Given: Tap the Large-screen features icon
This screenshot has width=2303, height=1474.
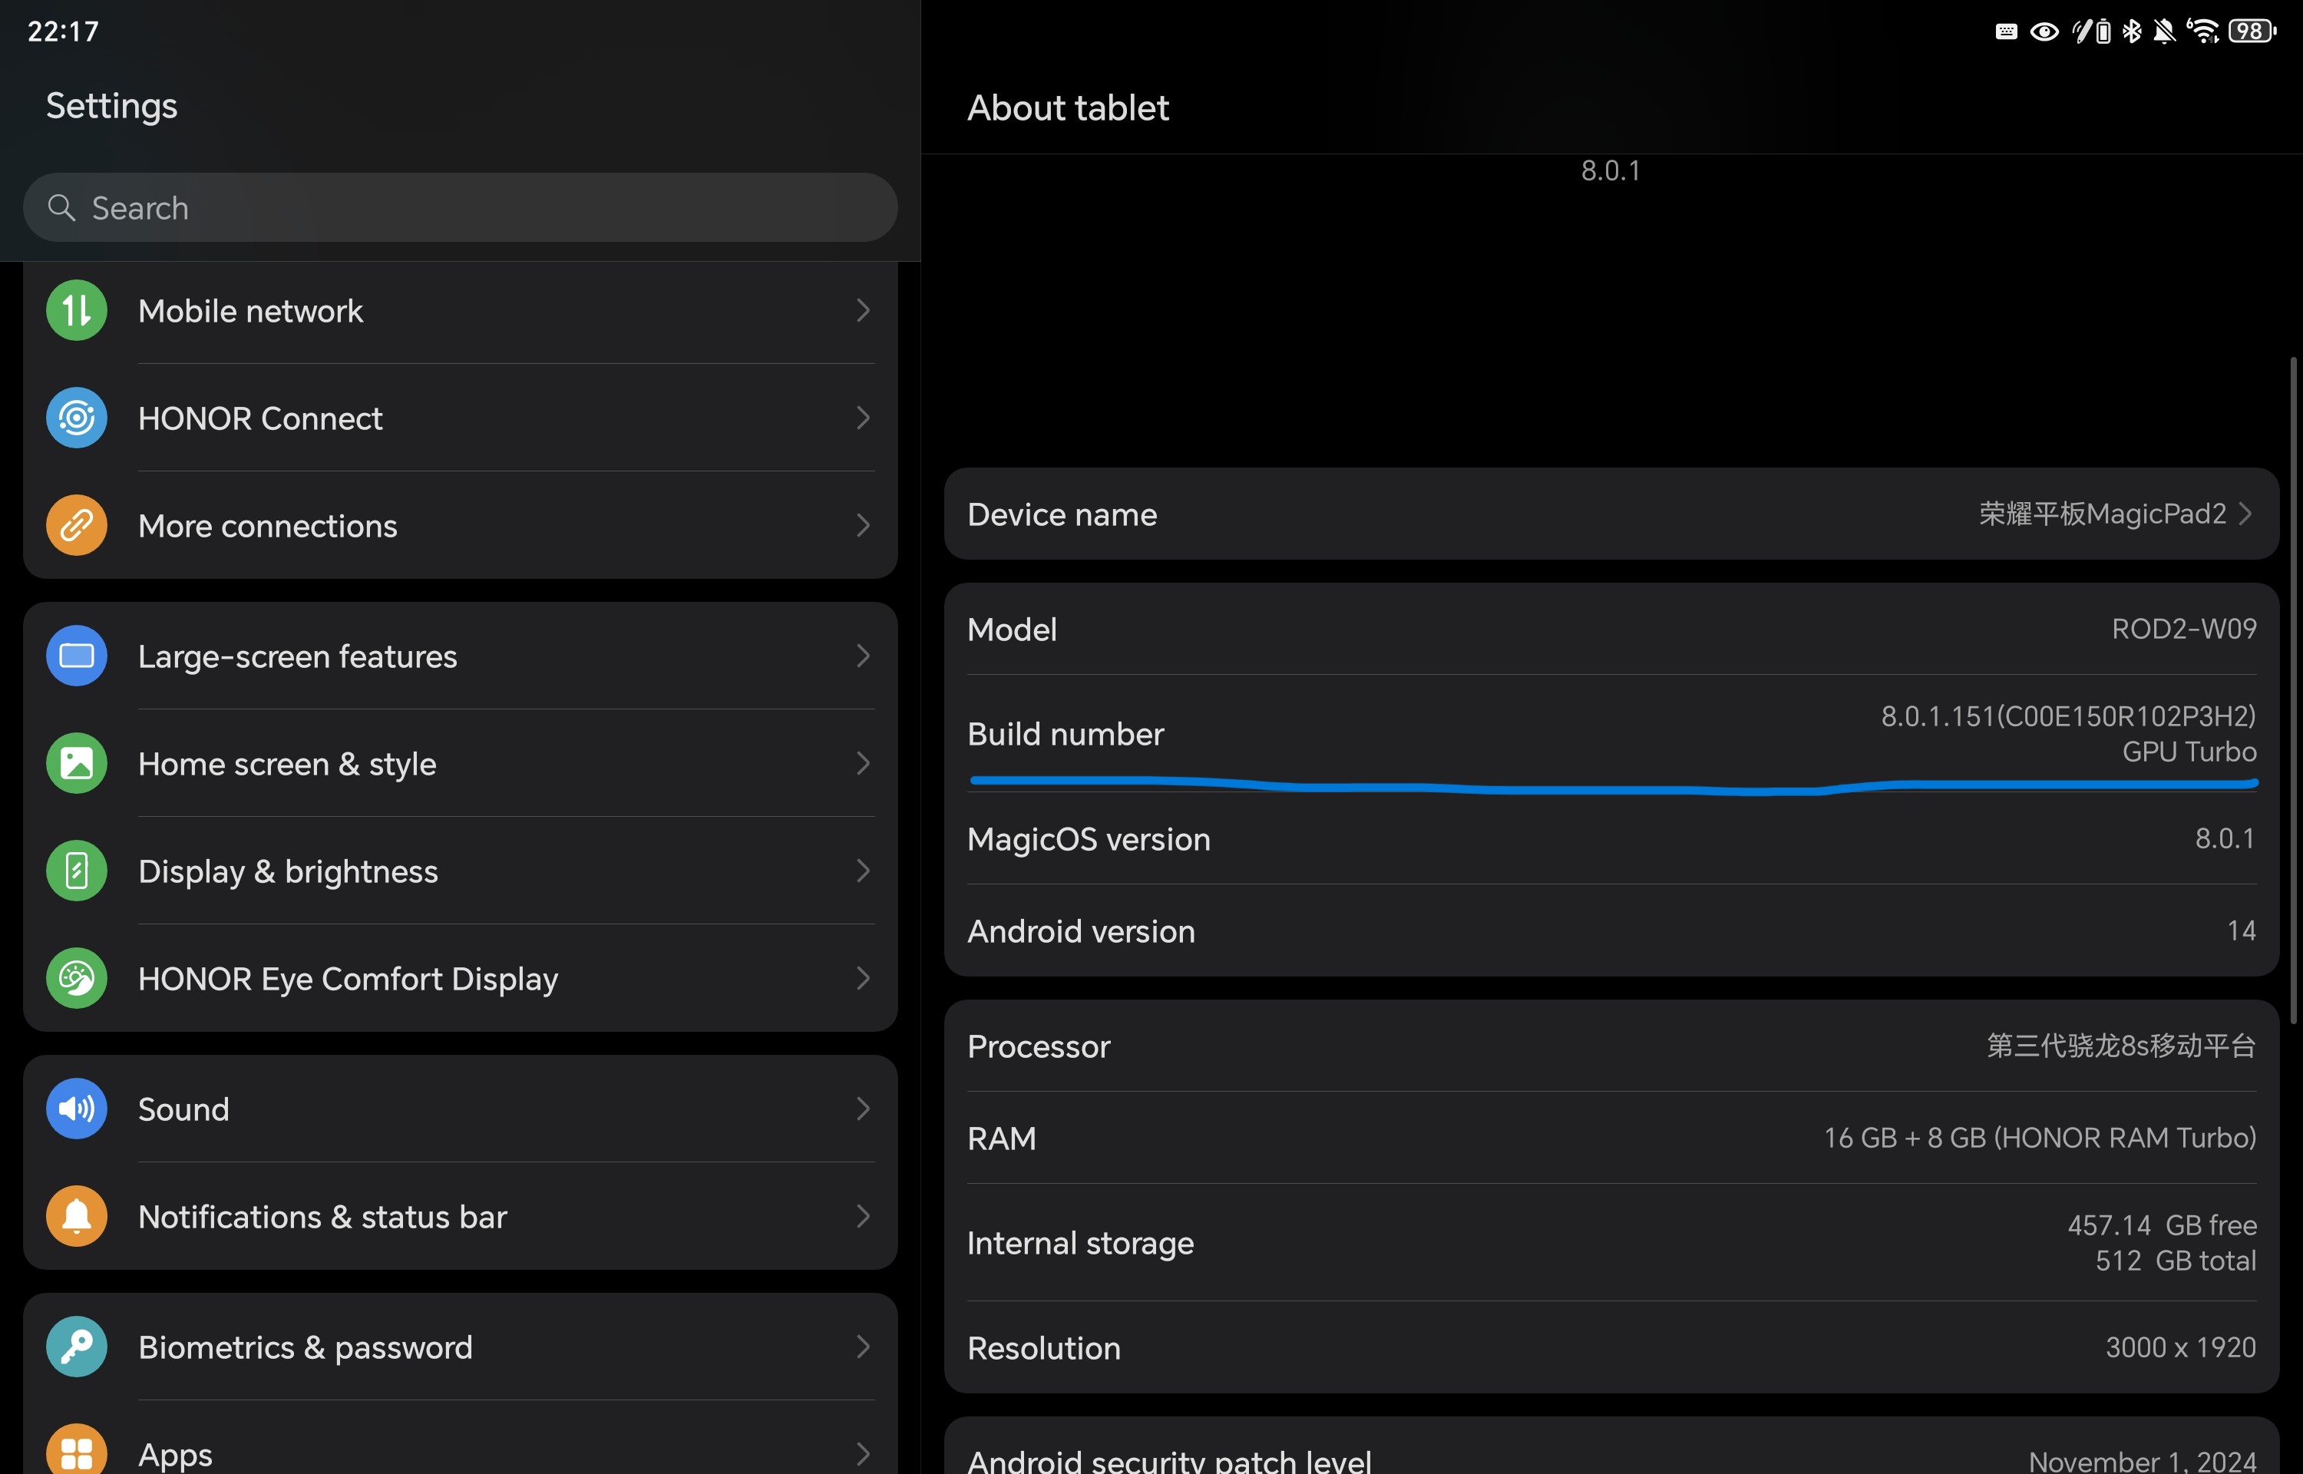Looking at the screenshot, I should 77,656.
